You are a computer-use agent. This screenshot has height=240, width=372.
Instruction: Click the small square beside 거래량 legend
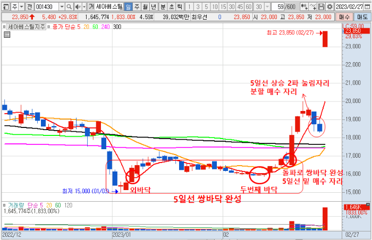pos(4,205)
